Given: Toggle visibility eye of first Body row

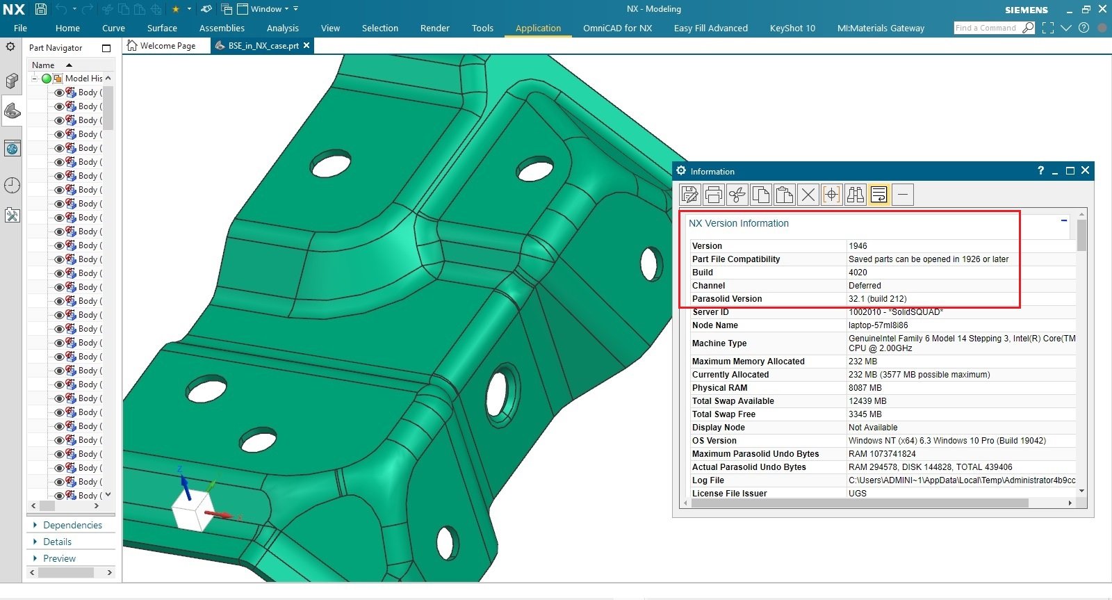Looking at the screenshot, I should [58, 92].
